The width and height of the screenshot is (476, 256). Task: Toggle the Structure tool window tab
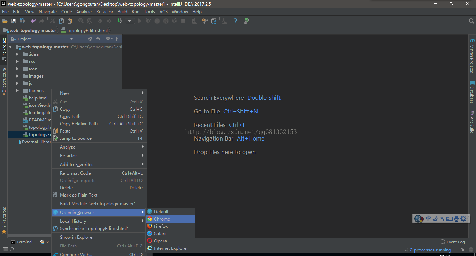click(x=4, y=81)
